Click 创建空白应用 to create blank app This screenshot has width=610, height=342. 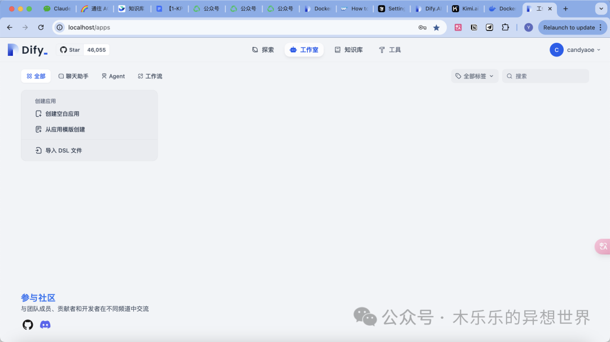(x=57, y=114)
